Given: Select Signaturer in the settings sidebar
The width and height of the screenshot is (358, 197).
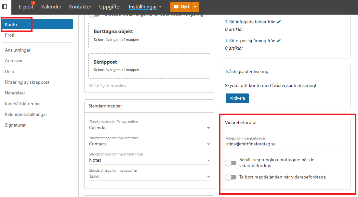Looking at the screenshot, I should point(15,125).
